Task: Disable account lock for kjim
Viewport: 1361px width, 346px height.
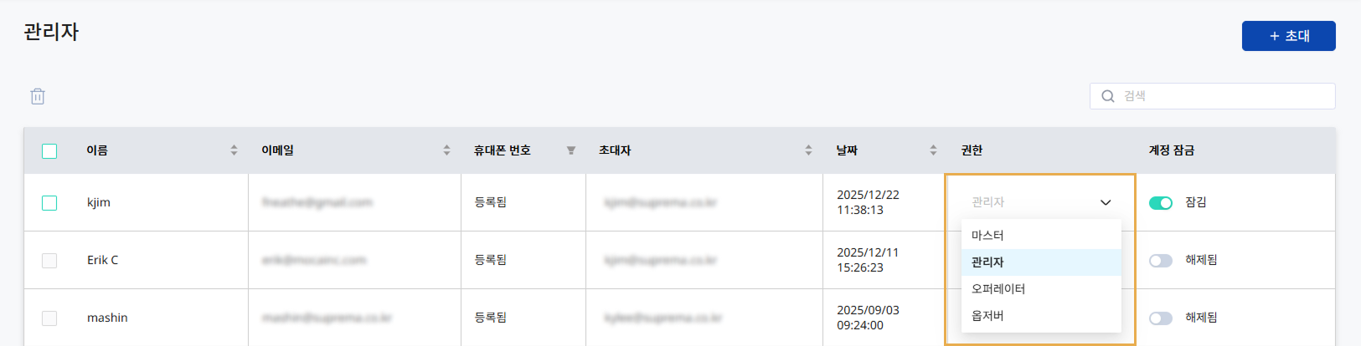Action: pyautogui.click(x=1160, y=203)
